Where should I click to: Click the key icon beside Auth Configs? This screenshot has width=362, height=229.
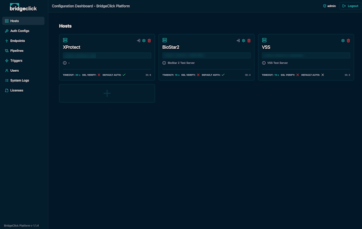coord(7,31)
